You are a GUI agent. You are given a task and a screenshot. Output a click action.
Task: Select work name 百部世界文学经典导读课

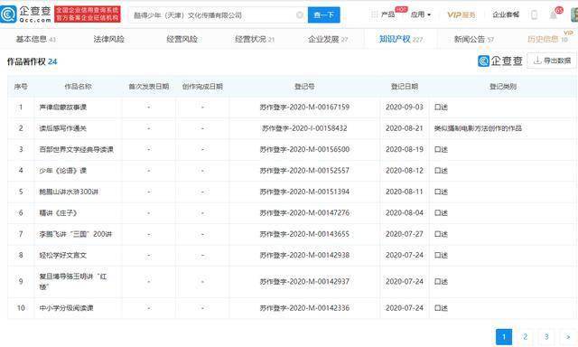click(x=76, y=149)
